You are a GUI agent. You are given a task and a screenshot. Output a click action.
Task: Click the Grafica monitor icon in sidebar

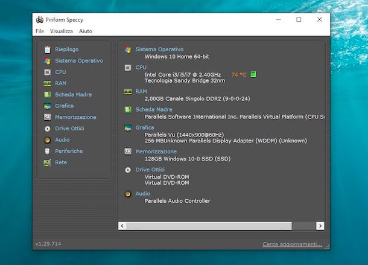click(x=47, y=106)
